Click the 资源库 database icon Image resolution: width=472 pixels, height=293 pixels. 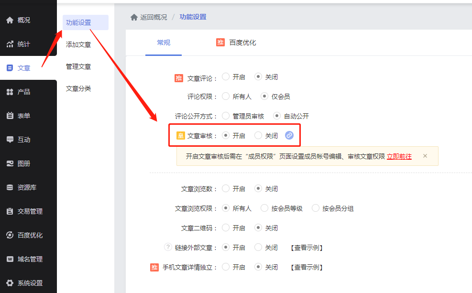point(10,187)
